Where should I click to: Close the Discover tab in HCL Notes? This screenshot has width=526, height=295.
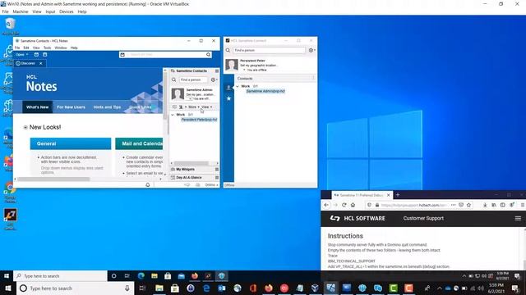(x=41, y=63)
